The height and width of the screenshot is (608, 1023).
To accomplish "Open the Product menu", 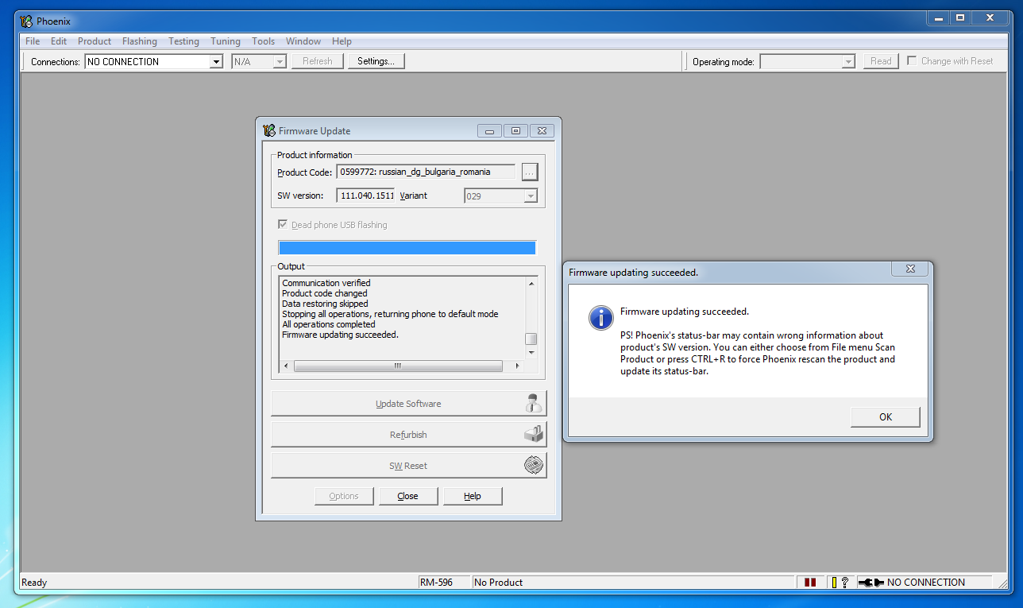I will coord(95,41).
